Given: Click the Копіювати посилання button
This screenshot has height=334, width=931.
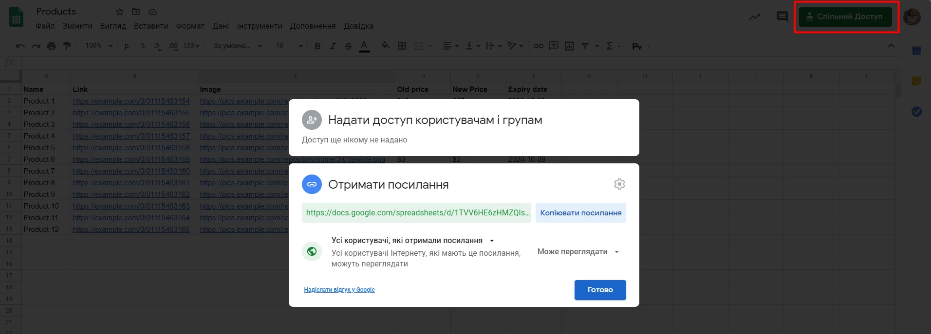Looking at the screenshot, I should pos(581,213).
